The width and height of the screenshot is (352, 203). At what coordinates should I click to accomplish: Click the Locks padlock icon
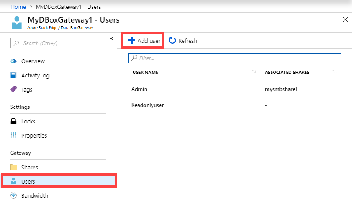tap(13, 121)
